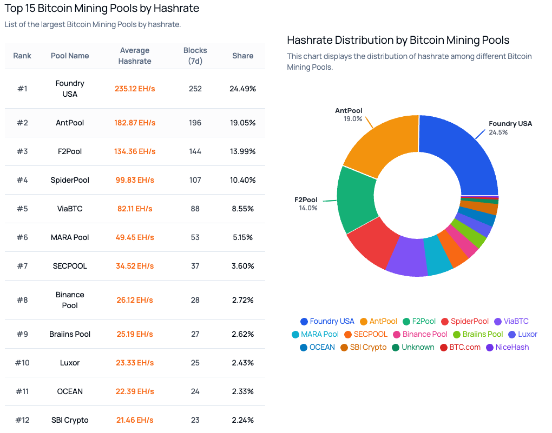The image size is (552, 433).
Task: Open the AntPool pool name in table
Action: 70,123
